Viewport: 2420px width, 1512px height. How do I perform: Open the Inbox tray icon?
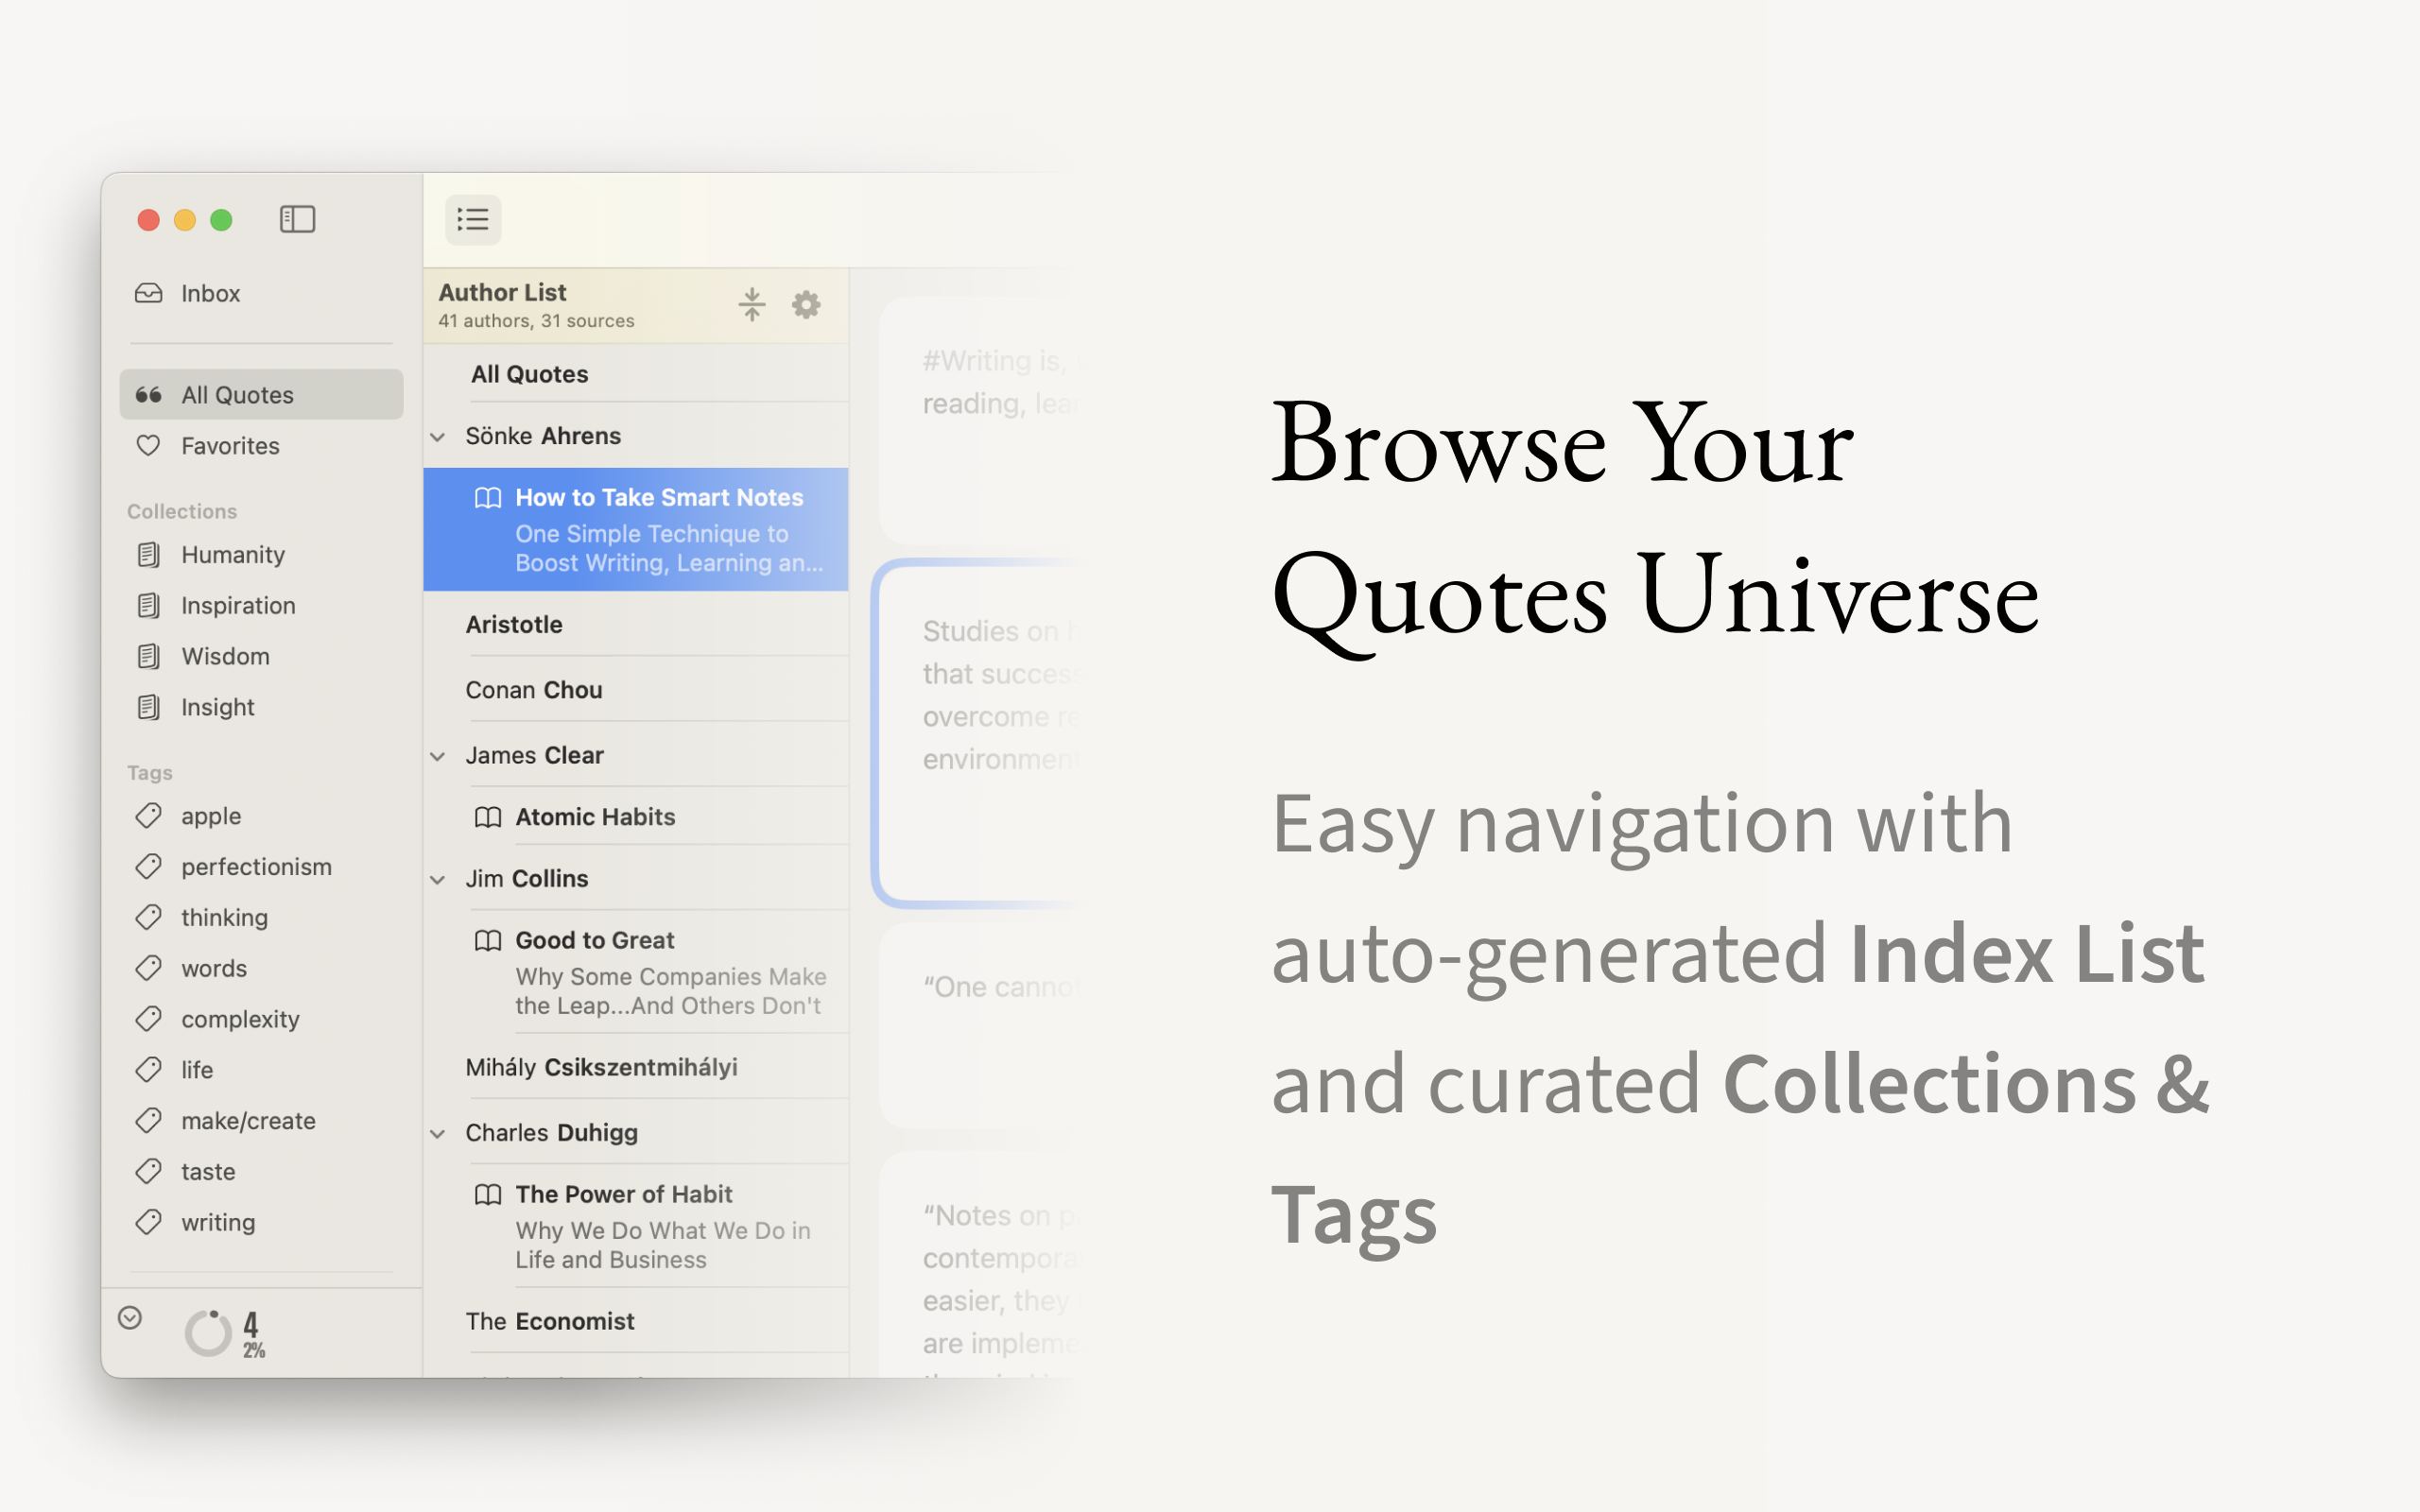[x=149, y=293]
